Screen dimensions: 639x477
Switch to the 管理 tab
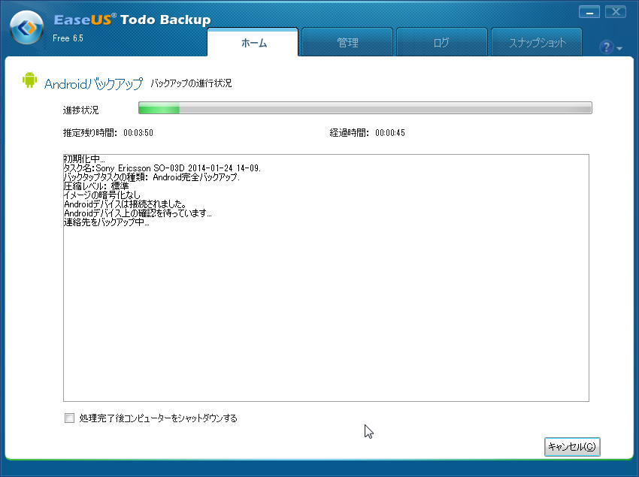(x=346, y=43)
